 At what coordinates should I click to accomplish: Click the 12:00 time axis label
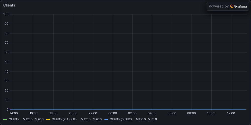pos(231,113)
